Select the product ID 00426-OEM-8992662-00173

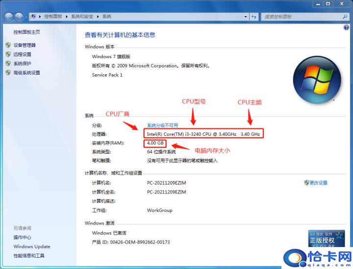140,242
